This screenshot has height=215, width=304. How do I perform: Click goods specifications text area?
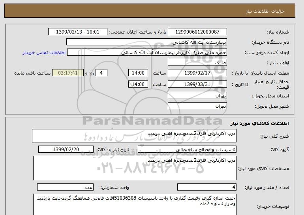(135, 168)
